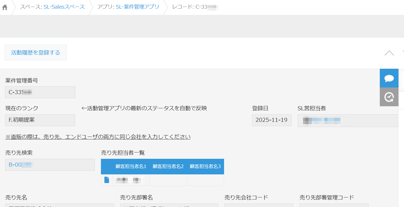Viewport: 404px width, 207px height.
Task: Select the empty cell under 顧客担当者名2
Action: [x=168, y=180]
